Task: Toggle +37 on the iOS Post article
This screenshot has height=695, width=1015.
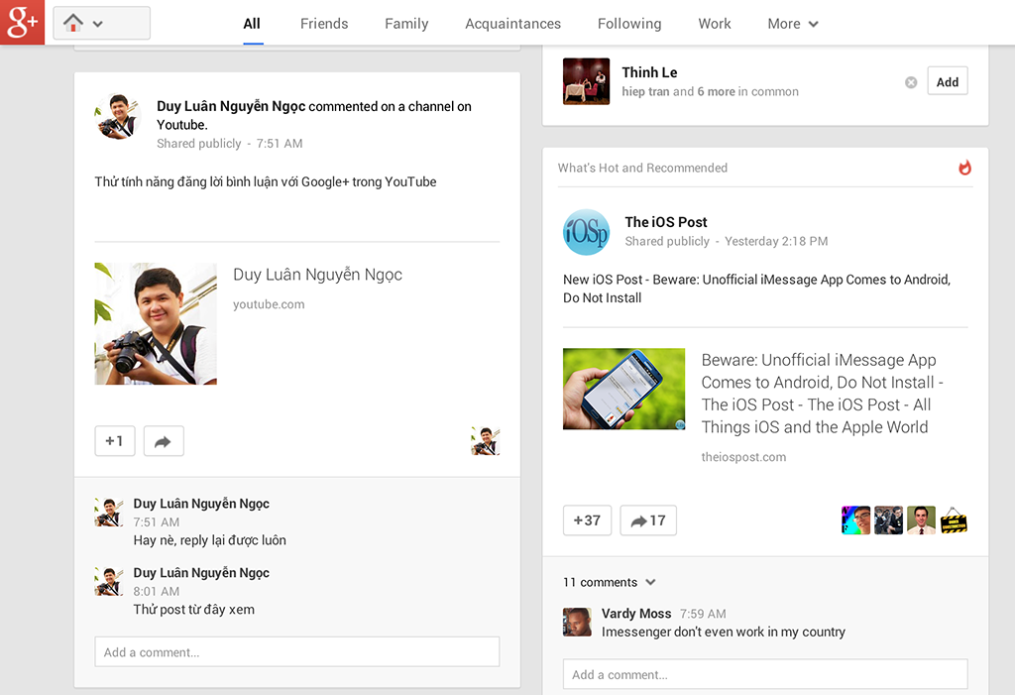Action: pyautogui.click(x=587, y=521)
